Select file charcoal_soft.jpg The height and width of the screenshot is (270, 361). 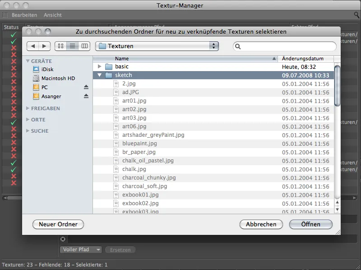(x=144, y=186)
